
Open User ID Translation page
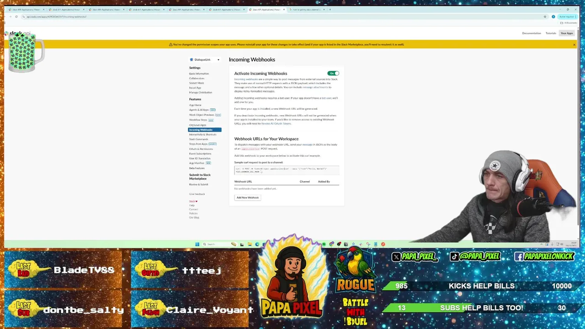(x=200, y=159)
